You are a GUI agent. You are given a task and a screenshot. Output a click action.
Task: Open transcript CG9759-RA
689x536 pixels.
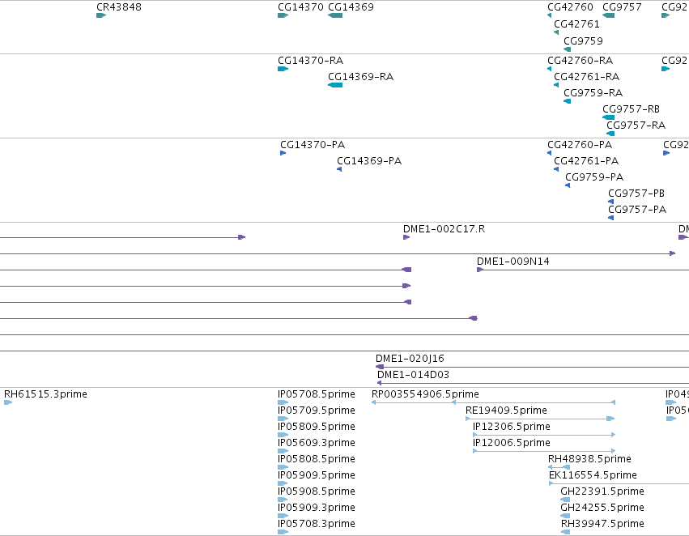pyautogui.click(x=593, y=93)
